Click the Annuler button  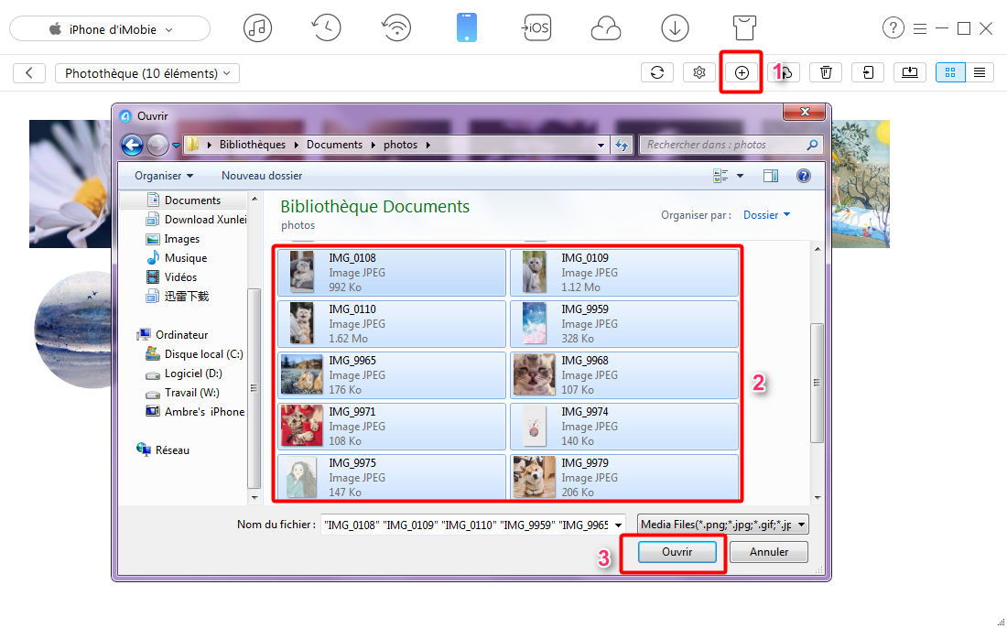click(769, 552)
